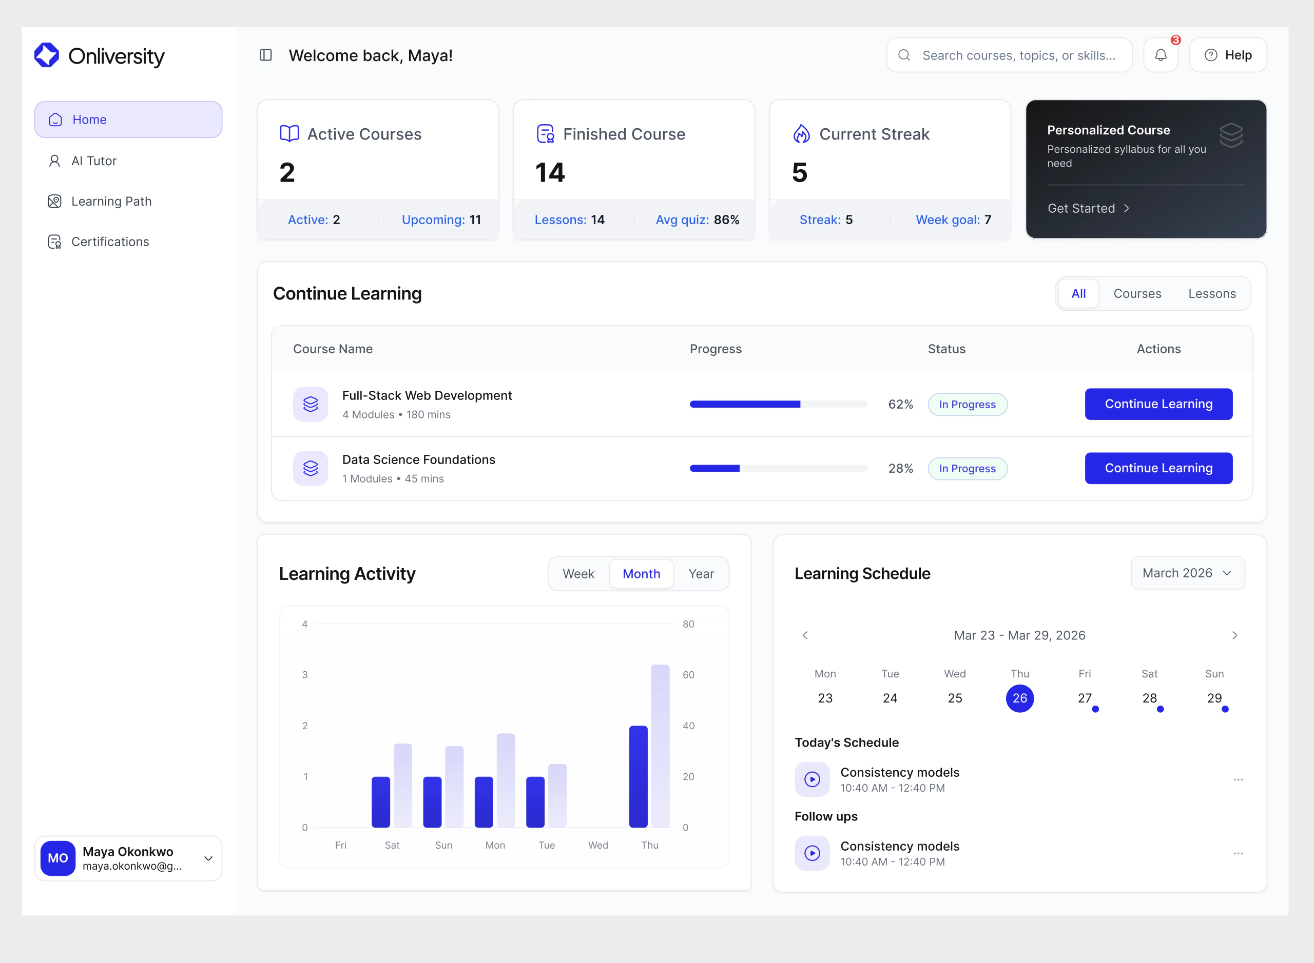Select the AI Tutor sidebar icon
This screenshot has width=1314, height=963.
pyautogui.click(x=55, y=161)
